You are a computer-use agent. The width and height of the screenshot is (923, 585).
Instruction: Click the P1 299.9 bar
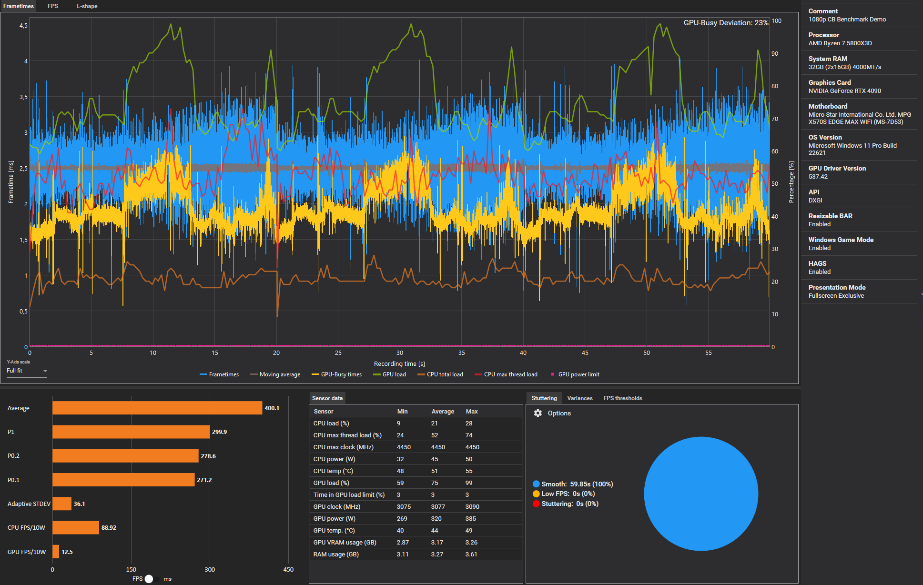pyautogui.click(x=131, y=432)
